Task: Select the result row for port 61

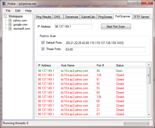Action: [x=91, y=79]
